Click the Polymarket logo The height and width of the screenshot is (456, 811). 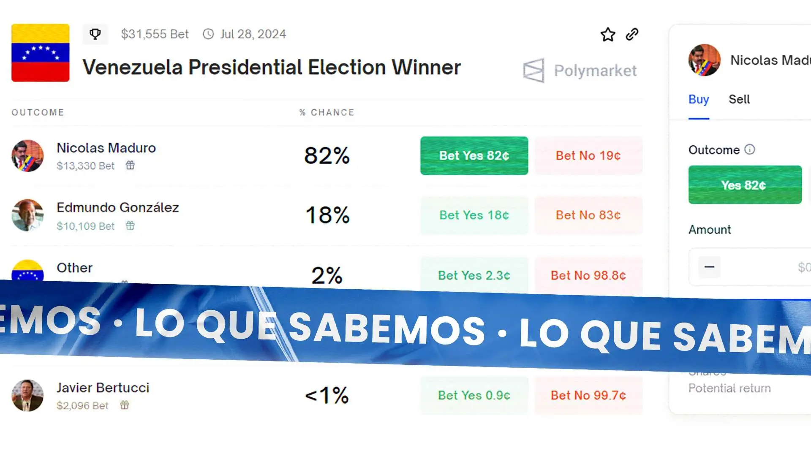(x=580, y=71)
